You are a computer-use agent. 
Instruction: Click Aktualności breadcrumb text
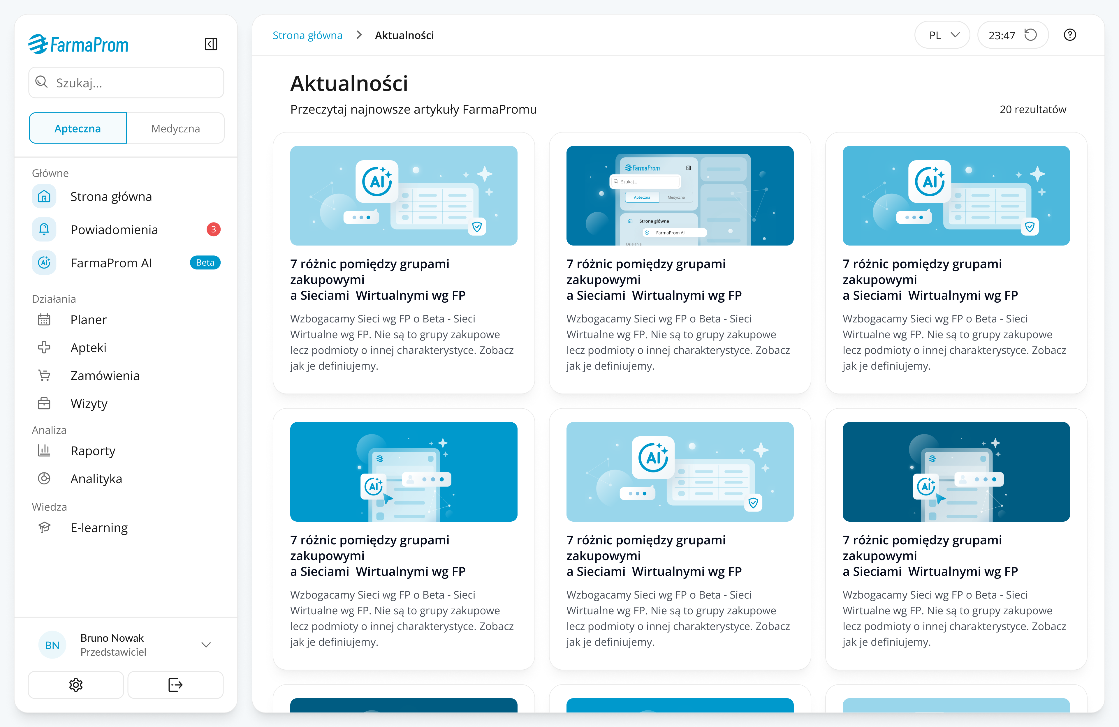click(404, 35)
